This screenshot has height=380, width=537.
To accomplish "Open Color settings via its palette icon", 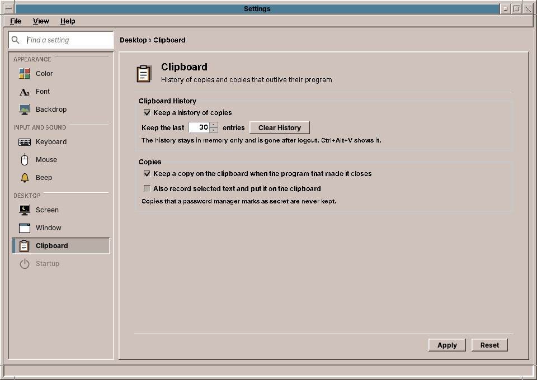I will 24,74.
